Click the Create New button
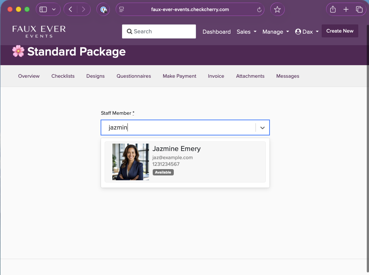 (x=339, y=31)
